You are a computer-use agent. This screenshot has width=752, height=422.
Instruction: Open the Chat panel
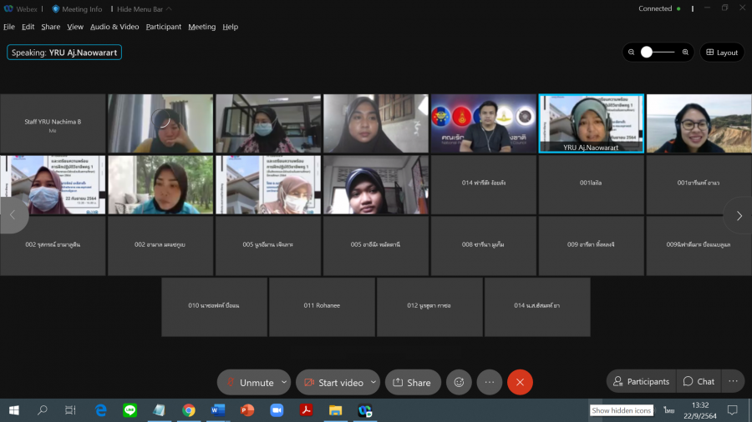point(699,381)
